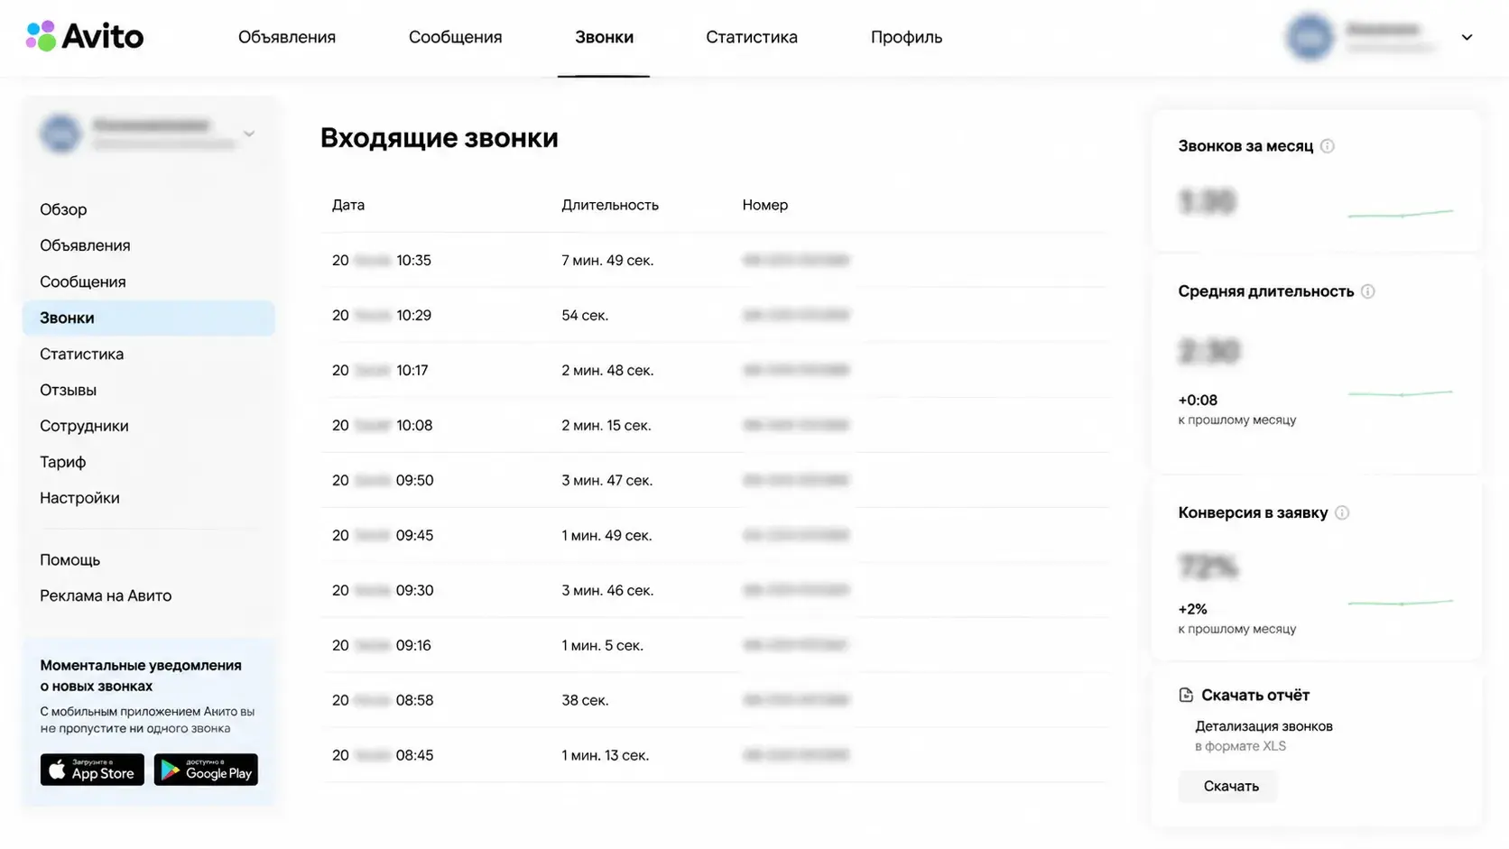The image size is (1509, 849).
Task: Click the Конверсия в заявку trend chart
Action: click(1401, 603)
